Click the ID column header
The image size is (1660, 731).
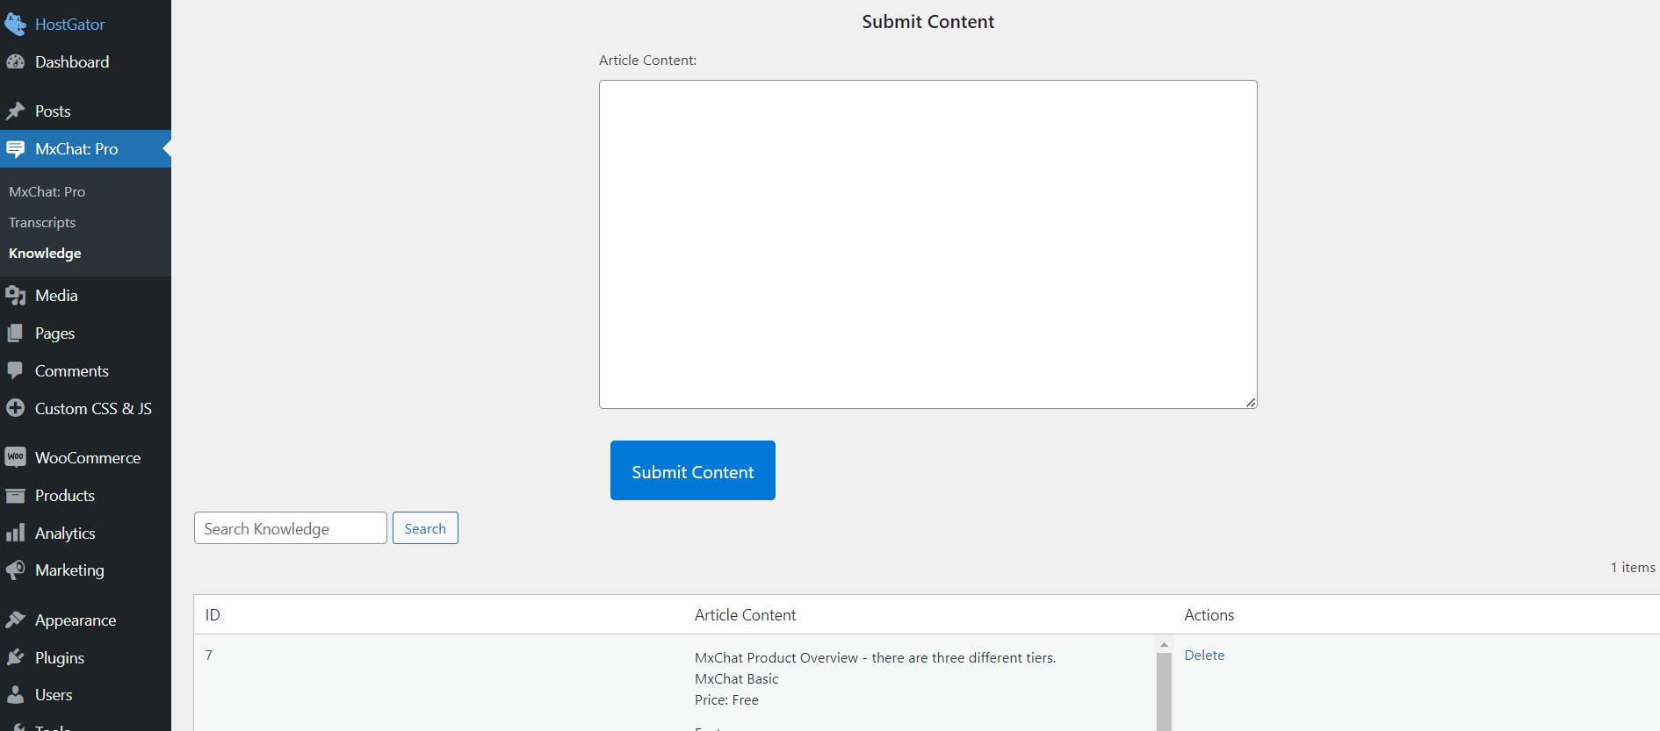tap(213, 615)
